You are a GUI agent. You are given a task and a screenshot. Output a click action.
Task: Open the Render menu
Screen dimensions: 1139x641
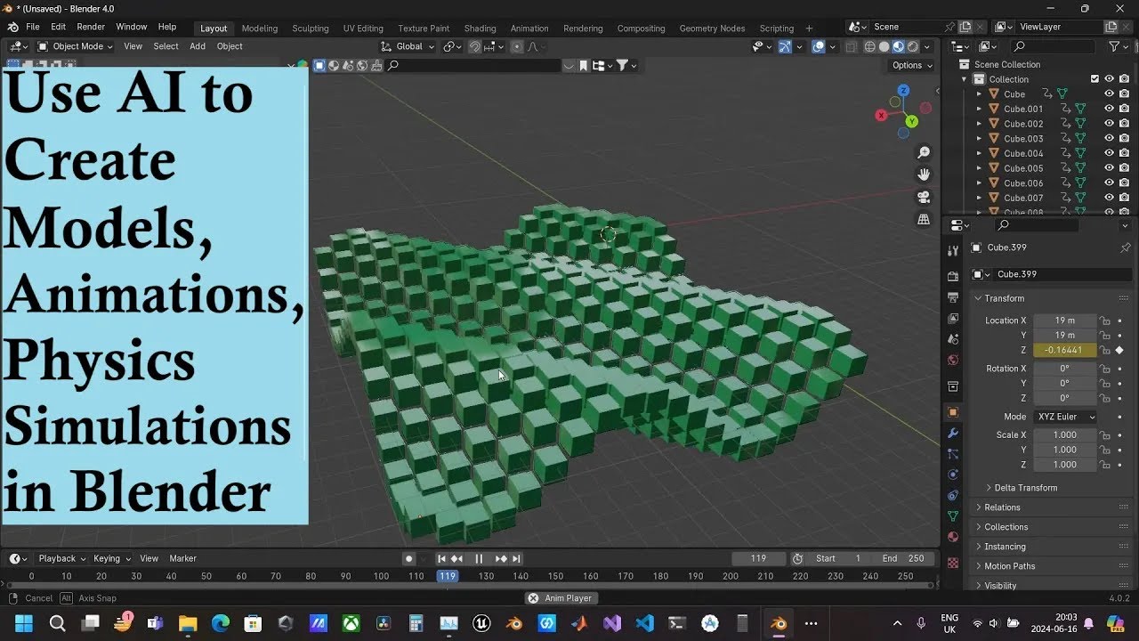[x=91, y=27]
